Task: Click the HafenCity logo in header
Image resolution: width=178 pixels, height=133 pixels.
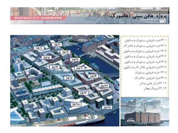Action: coord(152,21)
